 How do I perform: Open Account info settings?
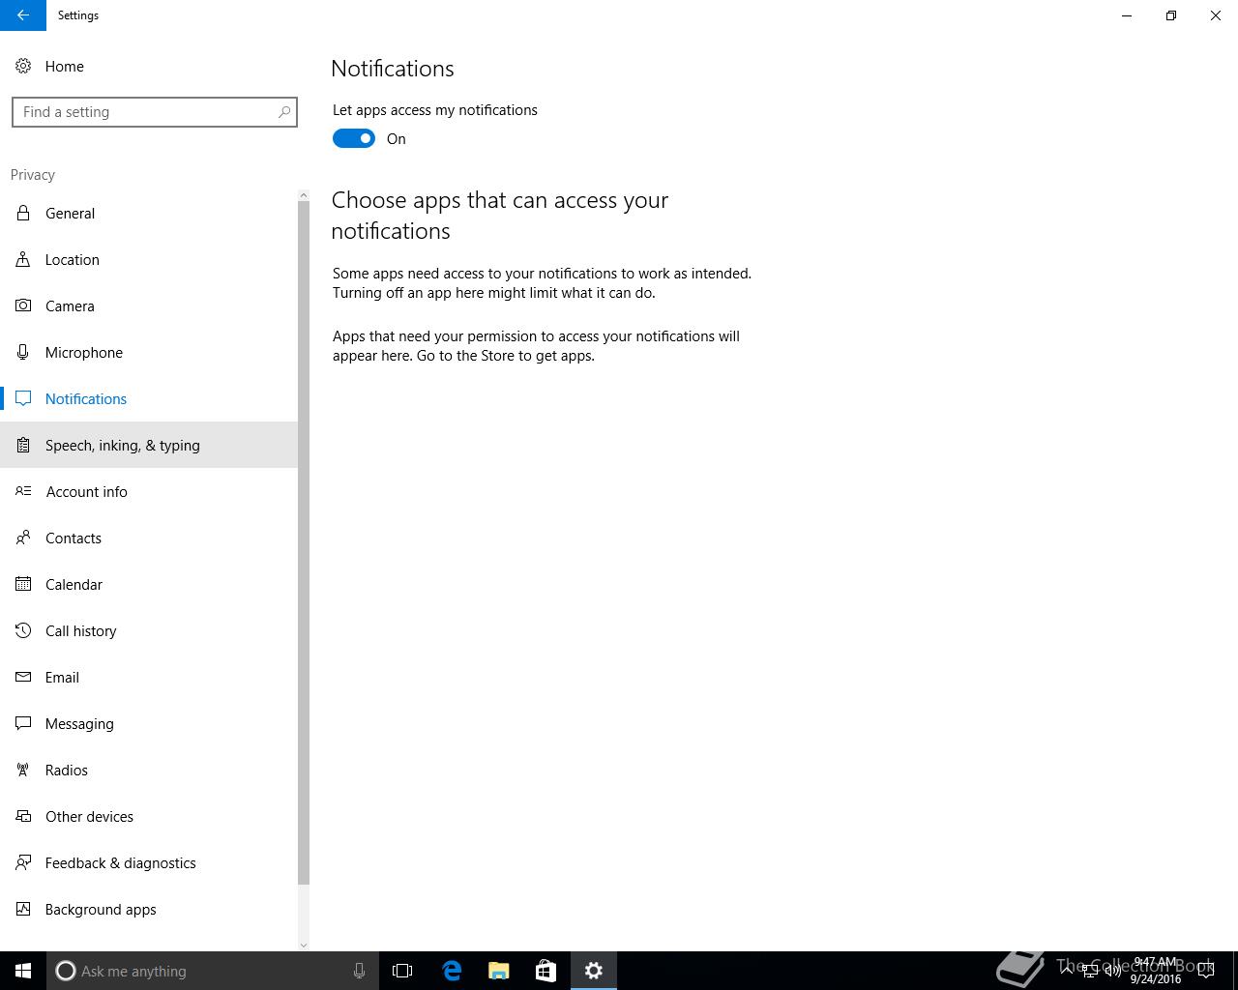pos(149,491)
